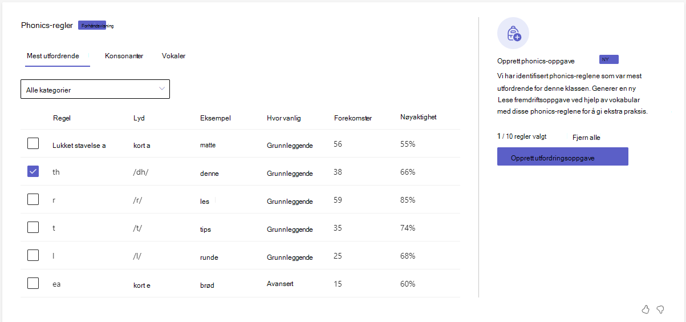Screen dimensions: 686x322
Task: Click the Forekomster column header
Action: tap(353, 118)
